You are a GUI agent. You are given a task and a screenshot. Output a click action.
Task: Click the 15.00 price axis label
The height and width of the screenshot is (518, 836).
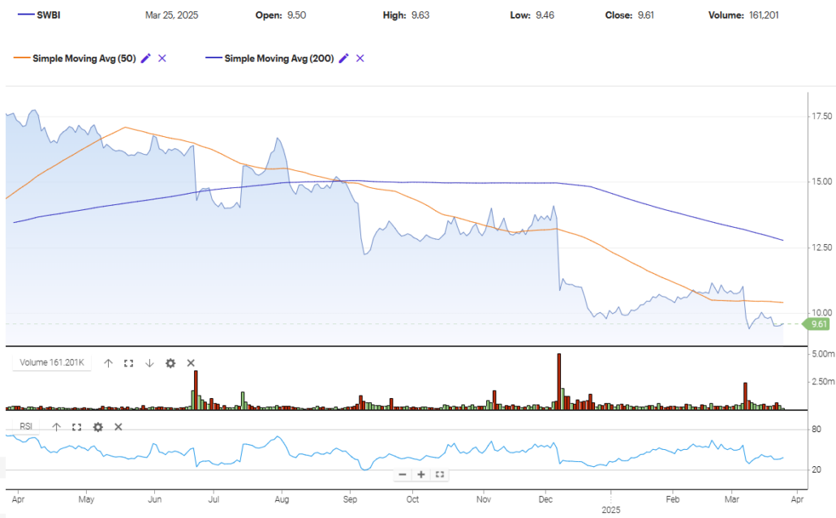pos(821,182)
